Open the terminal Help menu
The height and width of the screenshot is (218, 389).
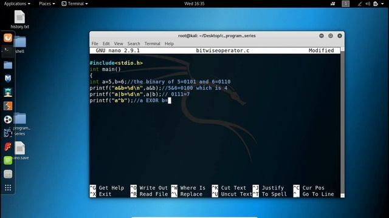coord(169,44)
